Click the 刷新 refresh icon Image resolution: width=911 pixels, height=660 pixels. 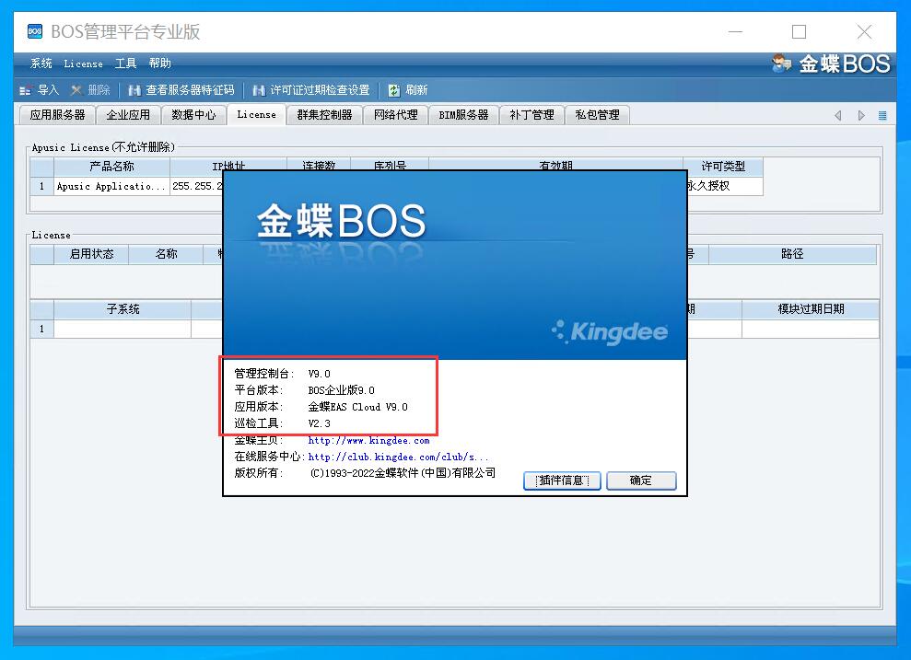(394, 90)
